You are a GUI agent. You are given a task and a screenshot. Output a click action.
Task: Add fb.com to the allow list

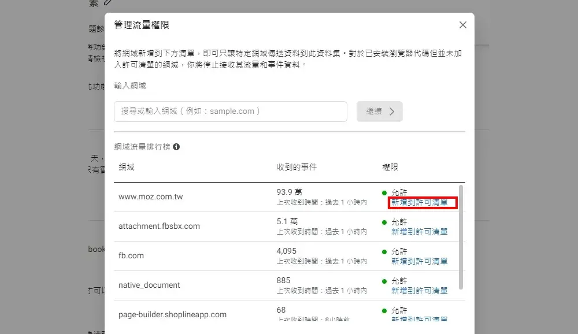tap(419, 261)
